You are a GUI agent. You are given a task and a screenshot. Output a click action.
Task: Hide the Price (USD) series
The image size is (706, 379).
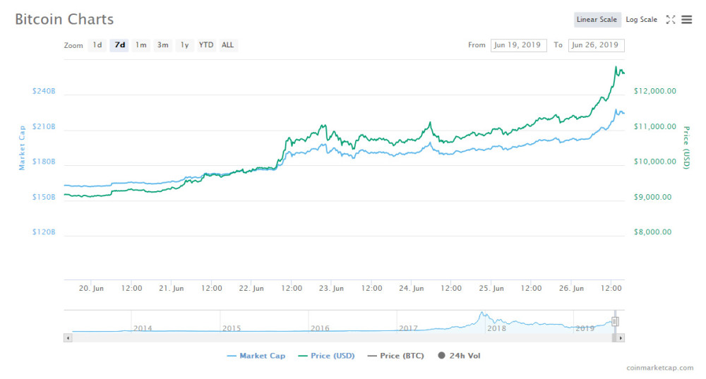(326, 356)
